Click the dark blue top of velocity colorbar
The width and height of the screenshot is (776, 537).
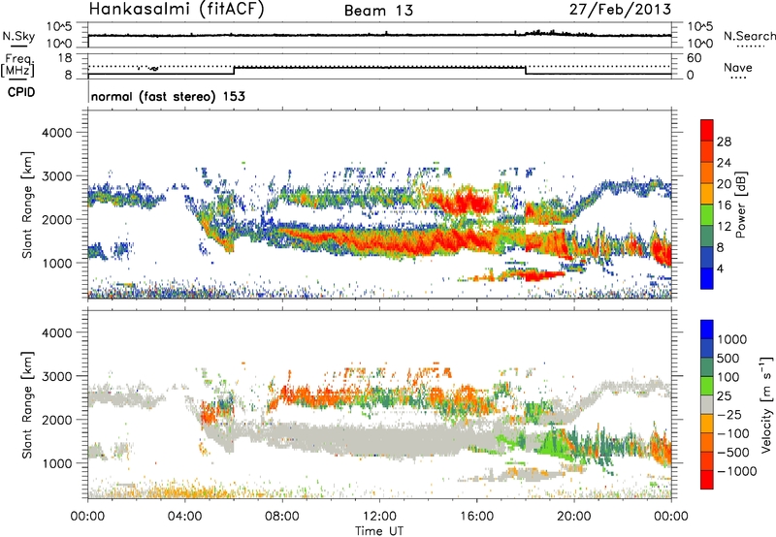[707, 330]
